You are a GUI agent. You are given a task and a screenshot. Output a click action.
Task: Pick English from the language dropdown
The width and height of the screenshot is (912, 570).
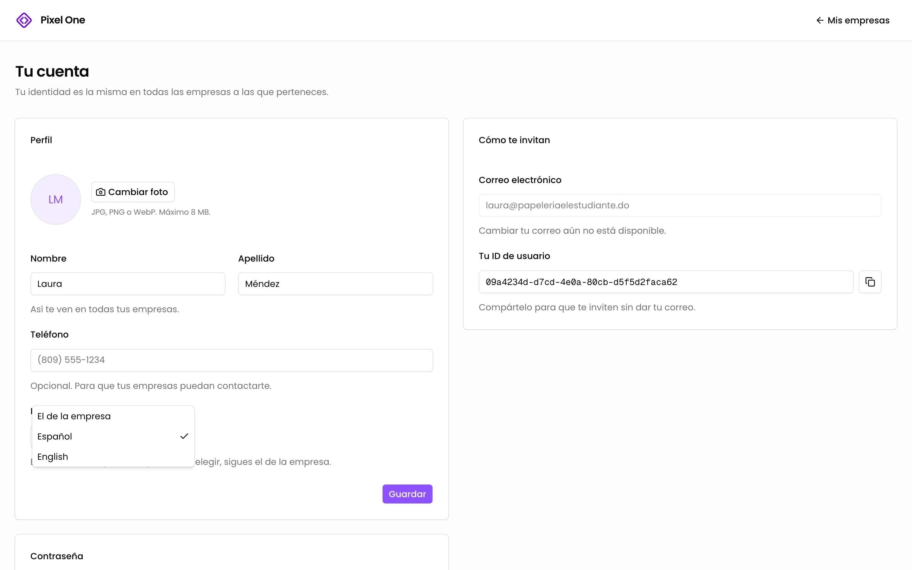pos(113,457)
